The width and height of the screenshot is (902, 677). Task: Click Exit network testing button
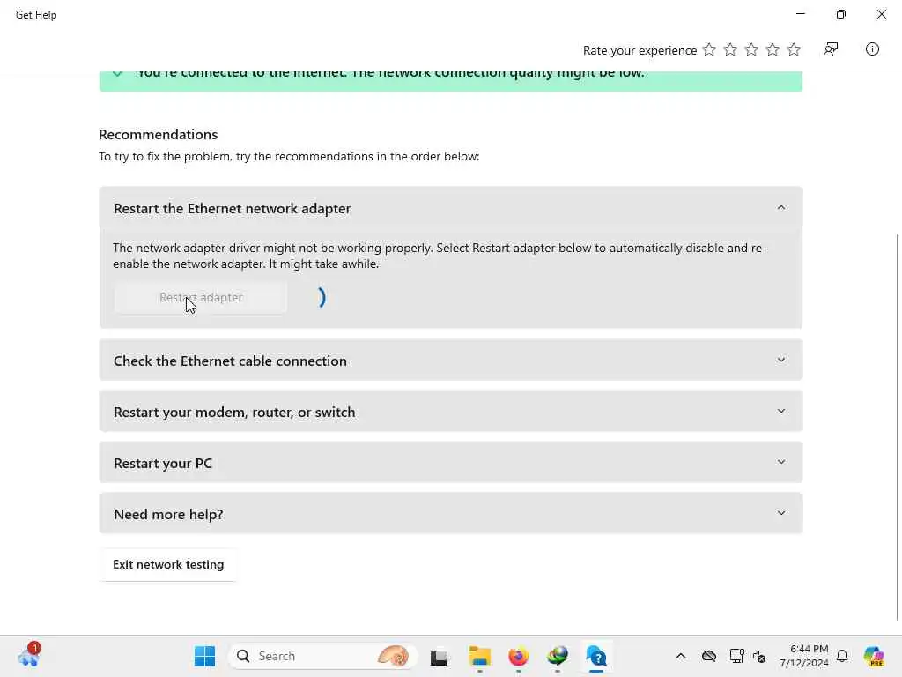[168, 565]
